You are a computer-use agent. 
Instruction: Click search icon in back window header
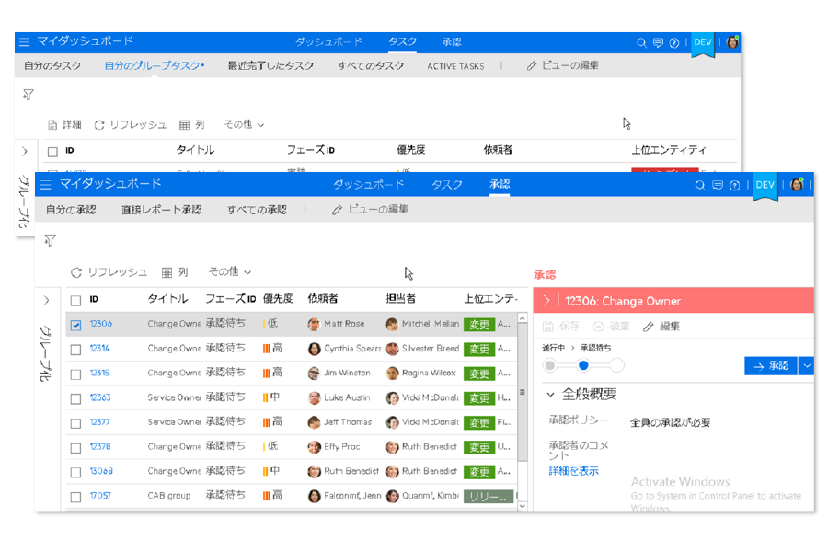[x=641, y=43]
